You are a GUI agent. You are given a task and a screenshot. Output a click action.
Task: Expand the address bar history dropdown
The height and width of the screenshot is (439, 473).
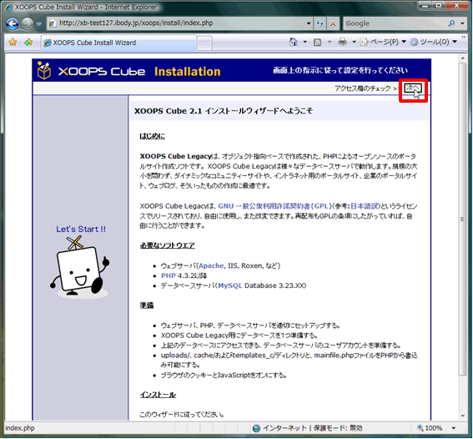(x=309, y=23)
